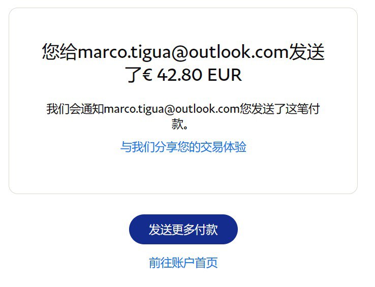Click the email address in the smaller notification text

(172, 109)
